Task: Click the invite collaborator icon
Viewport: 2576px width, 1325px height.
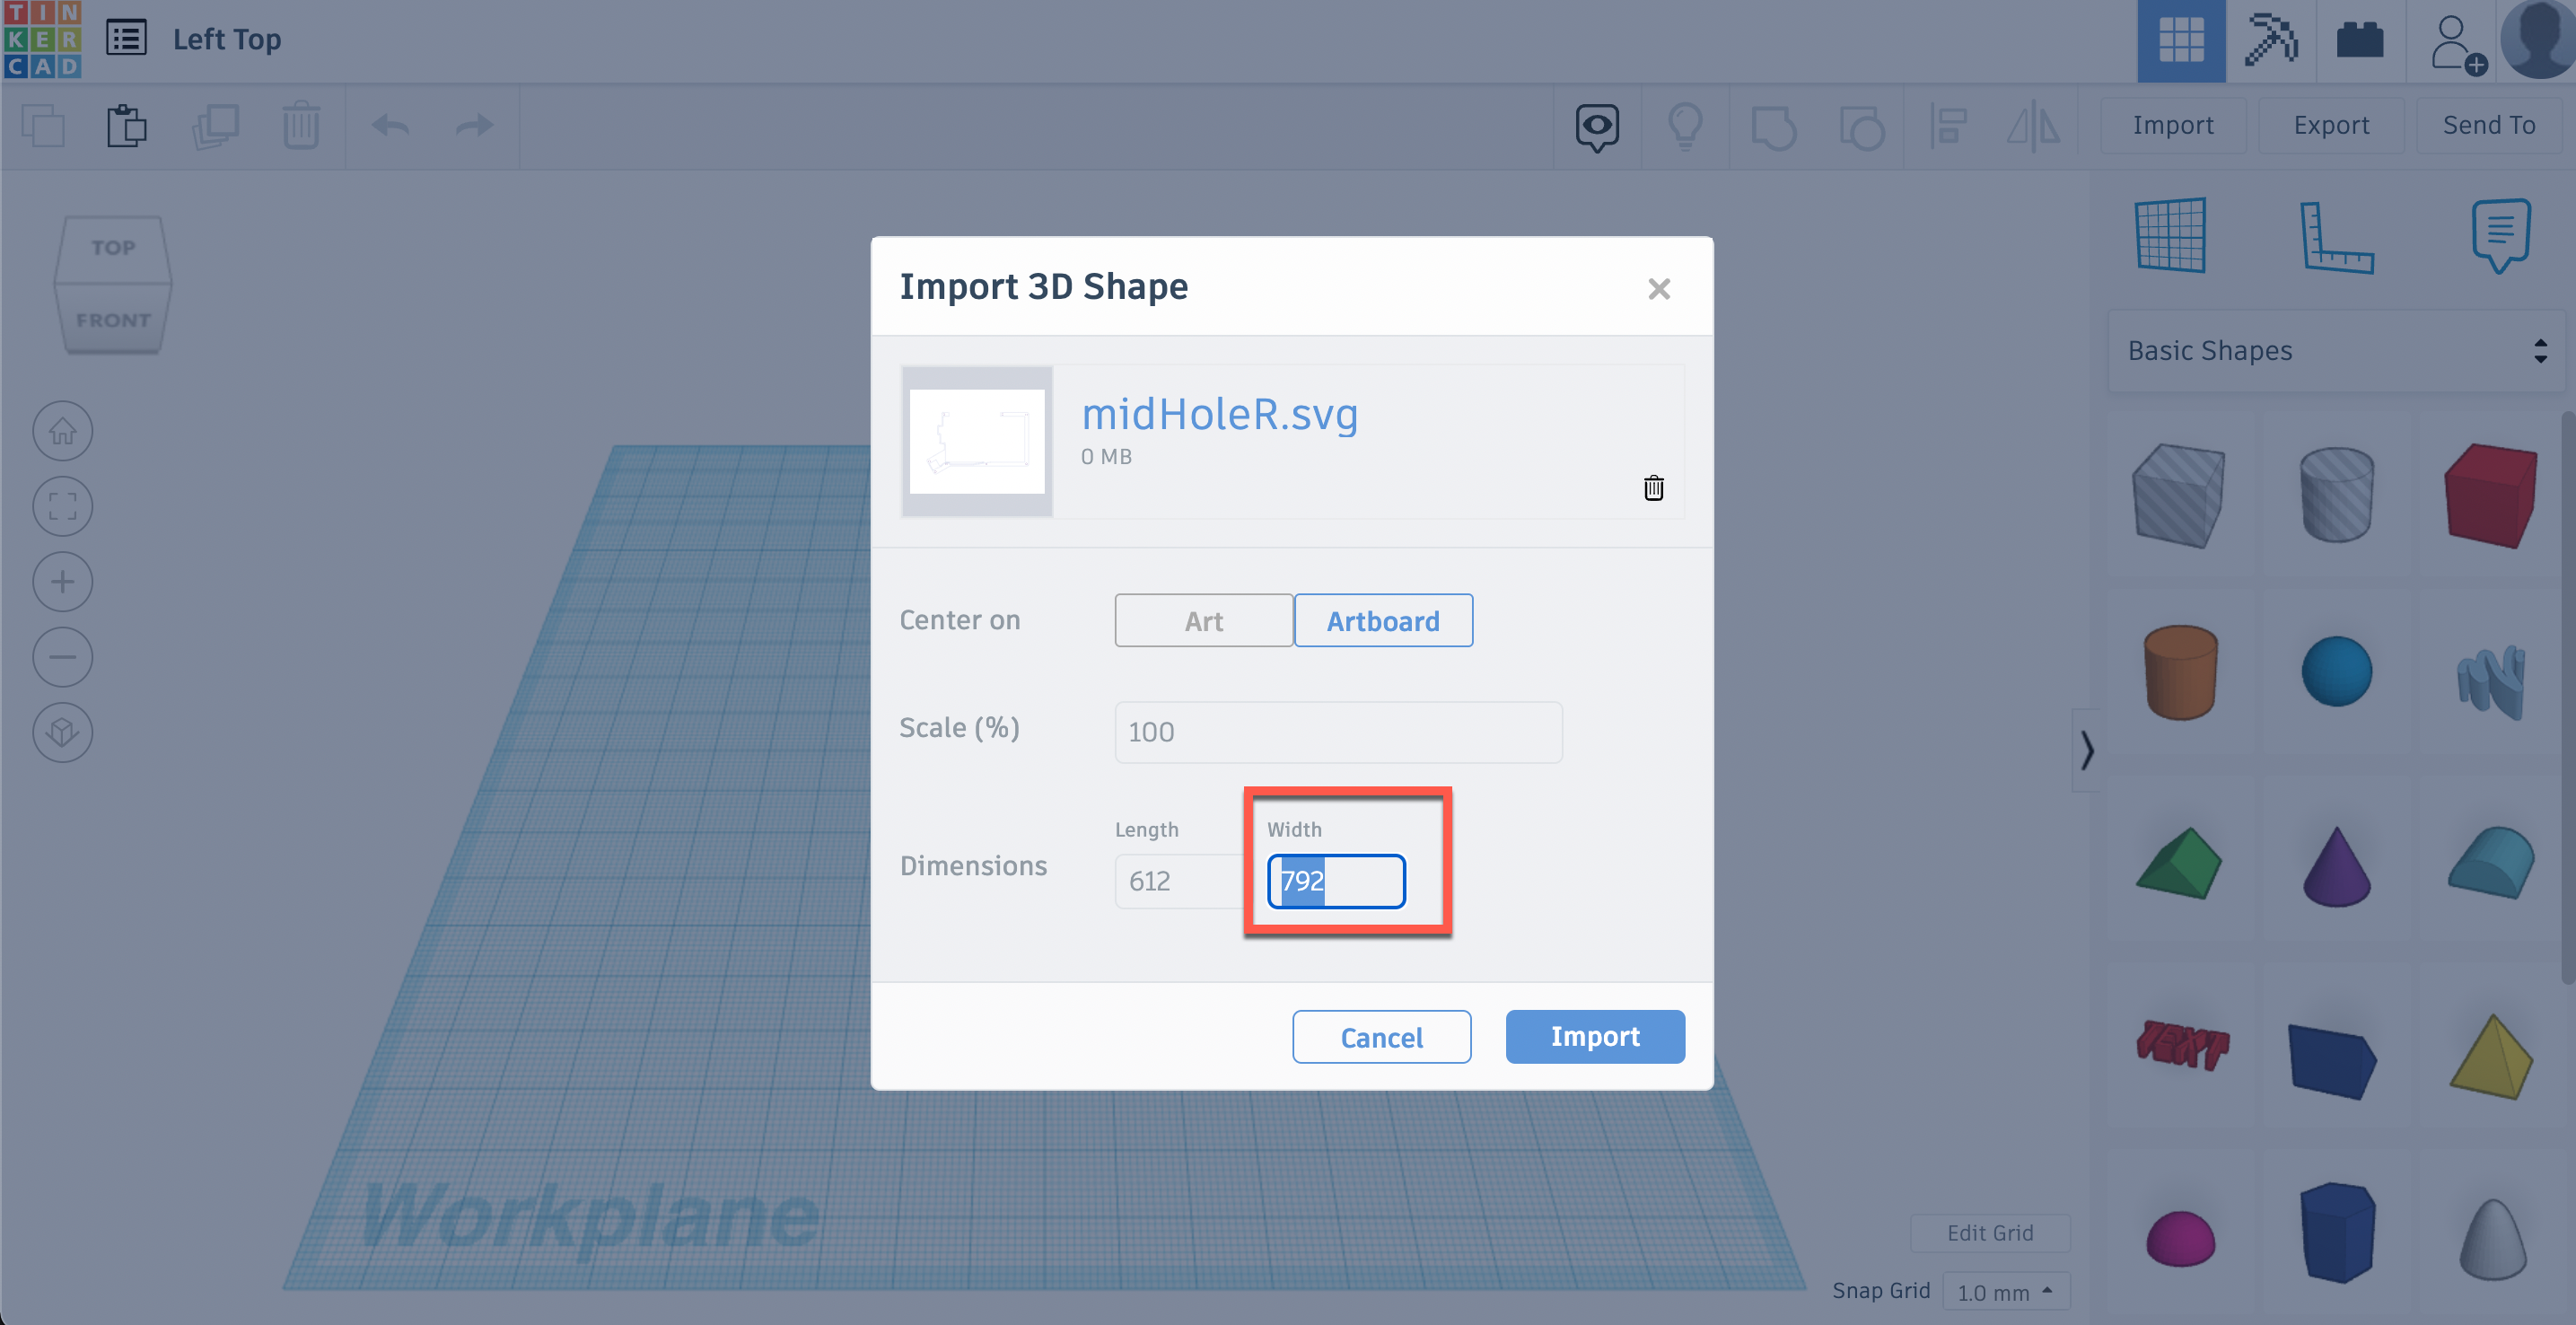Action: (2458, 44)
